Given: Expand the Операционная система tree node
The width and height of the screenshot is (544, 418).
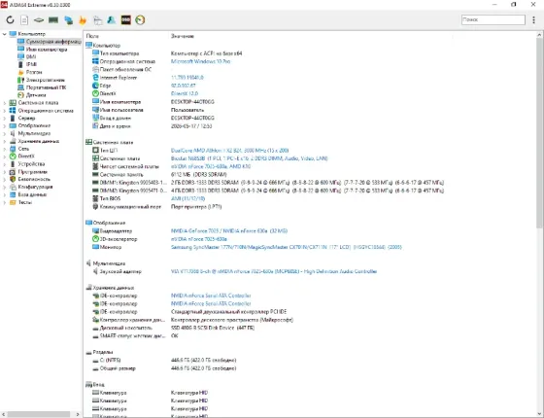Looking at the screenshot, I should 5,111.
